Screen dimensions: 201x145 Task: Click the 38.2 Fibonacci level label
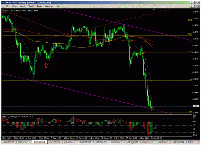(190, 34)
